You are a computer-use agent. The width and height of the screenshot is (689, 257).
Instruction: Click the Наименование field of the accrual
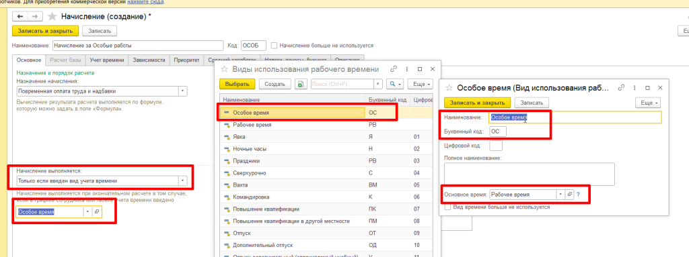[138, 45]
